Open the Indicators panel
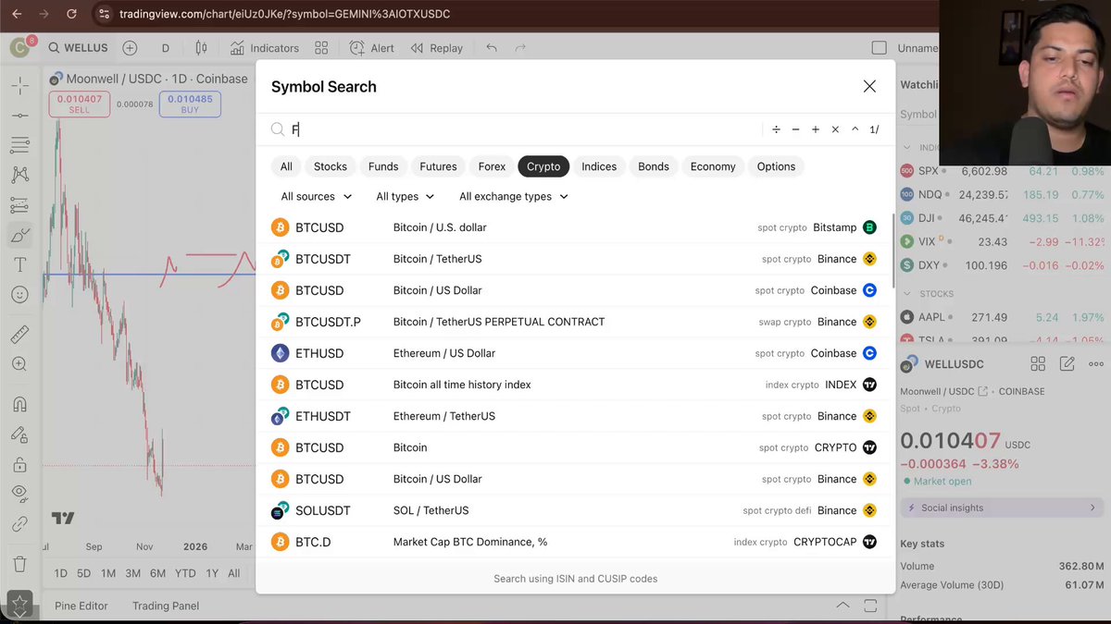 (264, 48)
